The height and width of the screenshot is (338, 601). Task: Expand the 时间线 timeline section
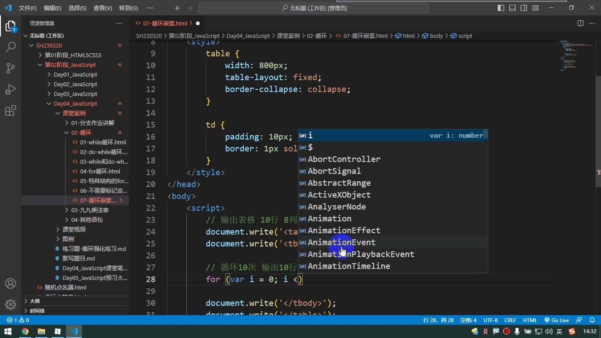click(x=37, y=311)
